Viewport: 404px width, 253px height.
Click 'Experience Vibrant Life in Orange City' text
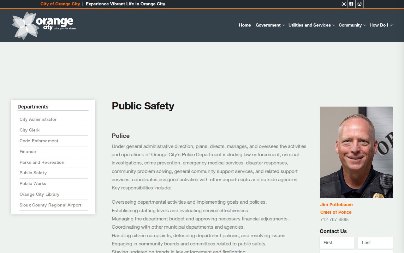[125, 4]
